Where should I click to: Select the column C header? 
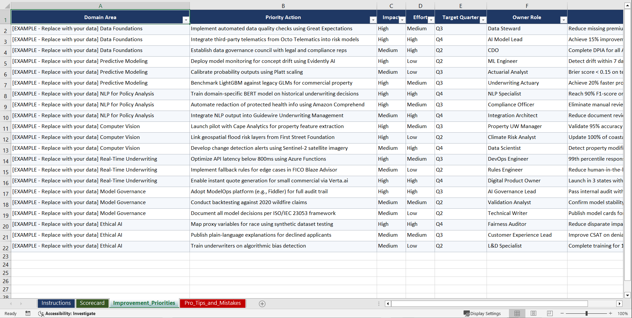tap(391, 6)
